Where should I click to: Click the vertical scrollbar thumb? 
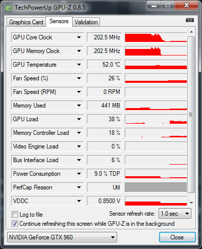(191, 115)
